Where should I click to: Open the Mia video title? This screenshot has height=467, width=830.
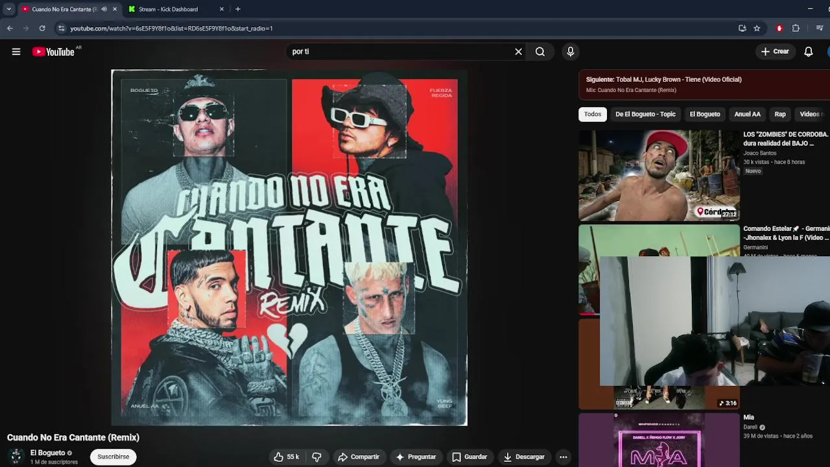click(748, 418)
